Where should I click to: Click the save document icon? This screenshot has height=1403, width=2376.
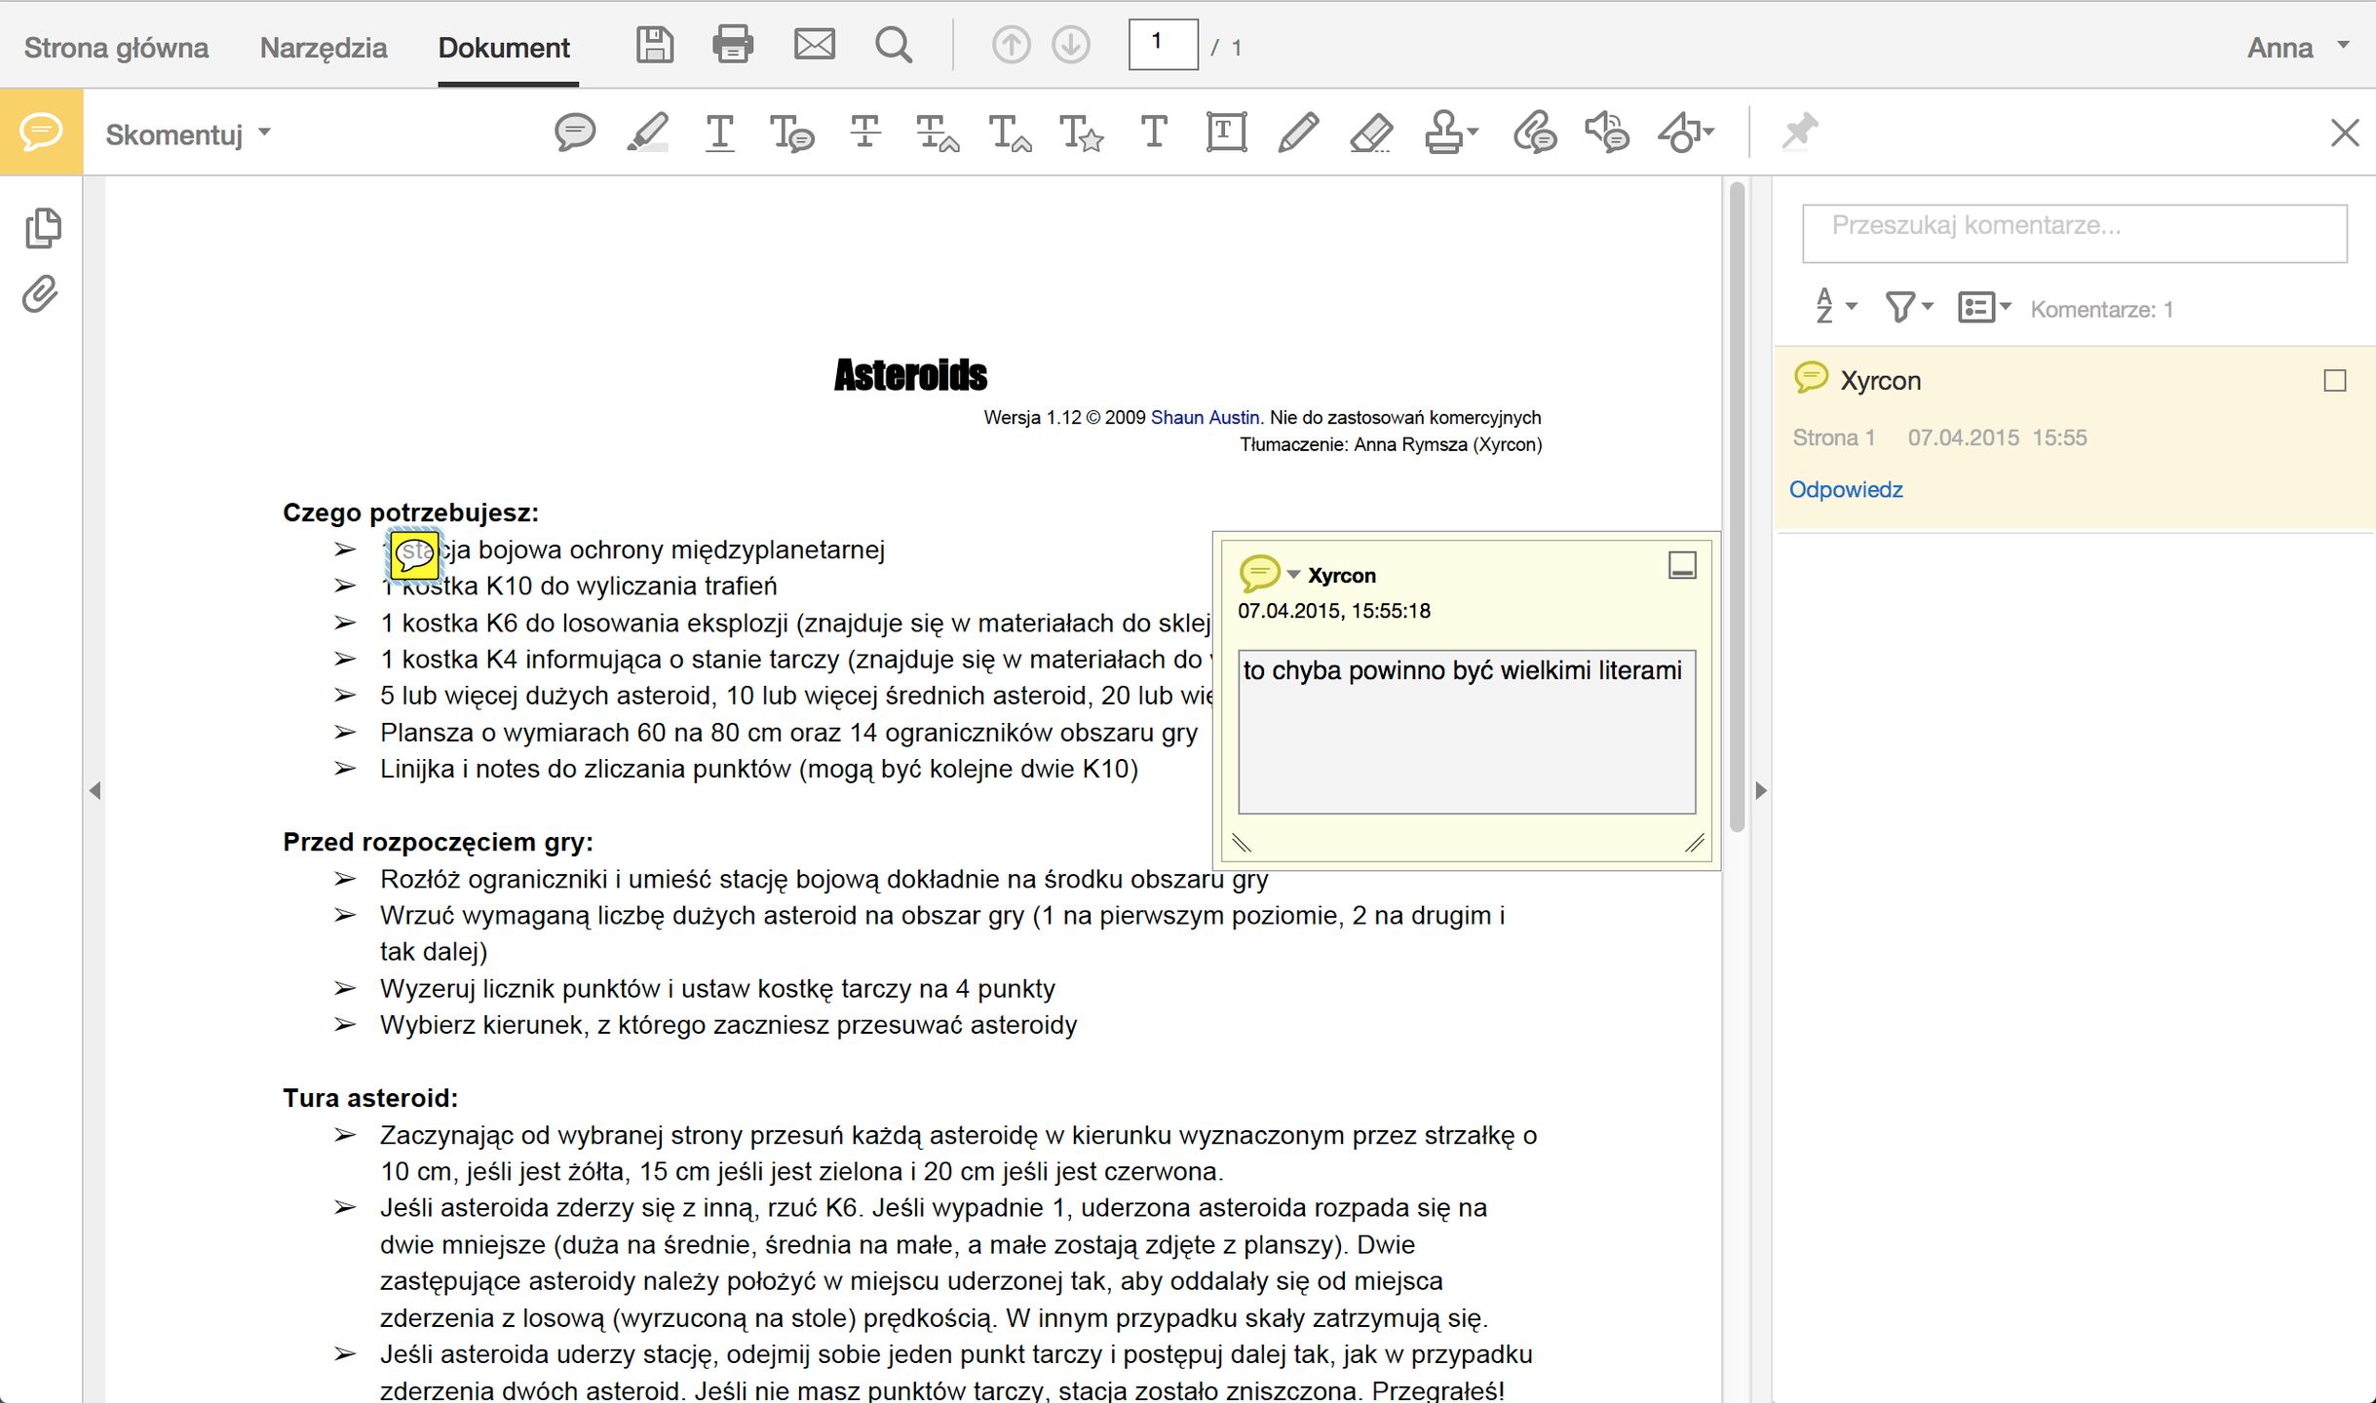(655, 46)
